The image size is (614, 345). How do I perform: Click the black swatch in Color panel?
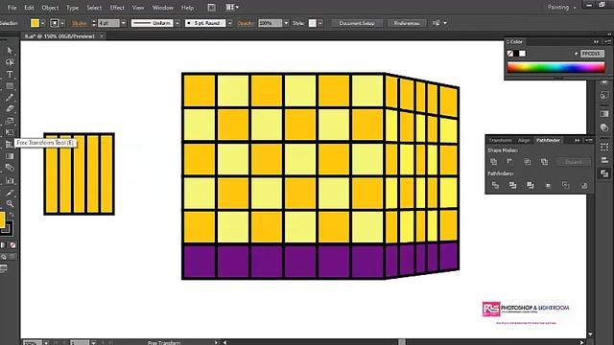coord(516,54)
